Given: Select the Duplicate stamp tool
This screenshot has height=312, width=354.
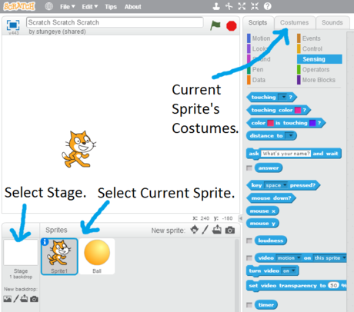Looking at the screenshot, I should [216, 6].
